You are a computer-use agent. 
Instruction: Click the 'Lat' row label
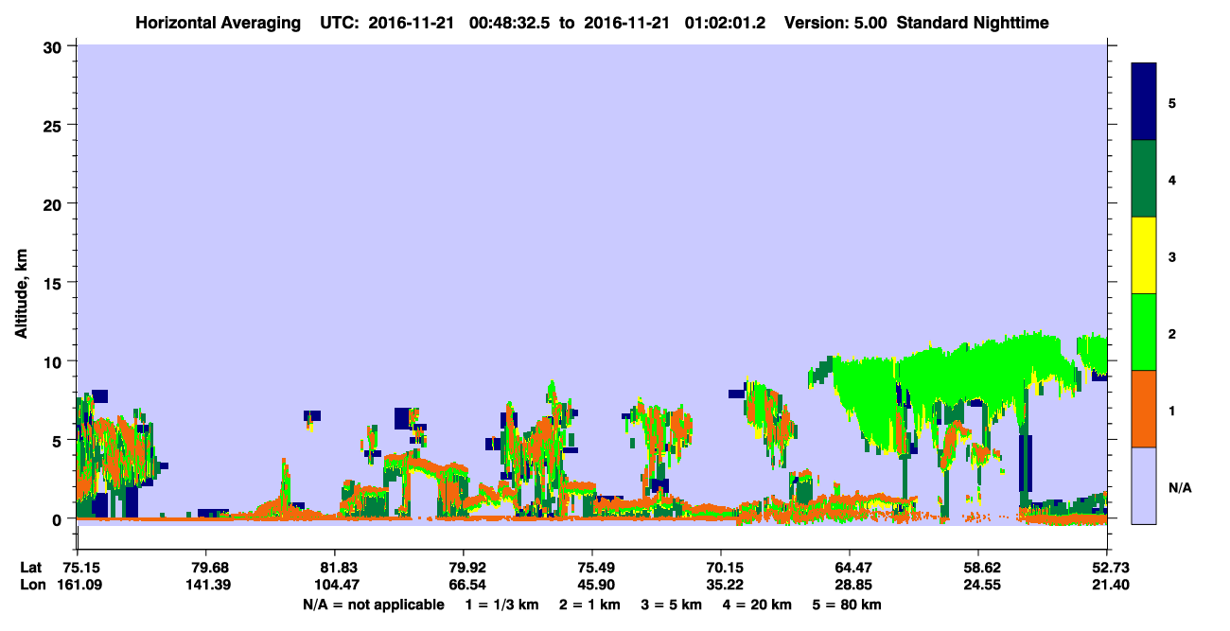point(30,568)
